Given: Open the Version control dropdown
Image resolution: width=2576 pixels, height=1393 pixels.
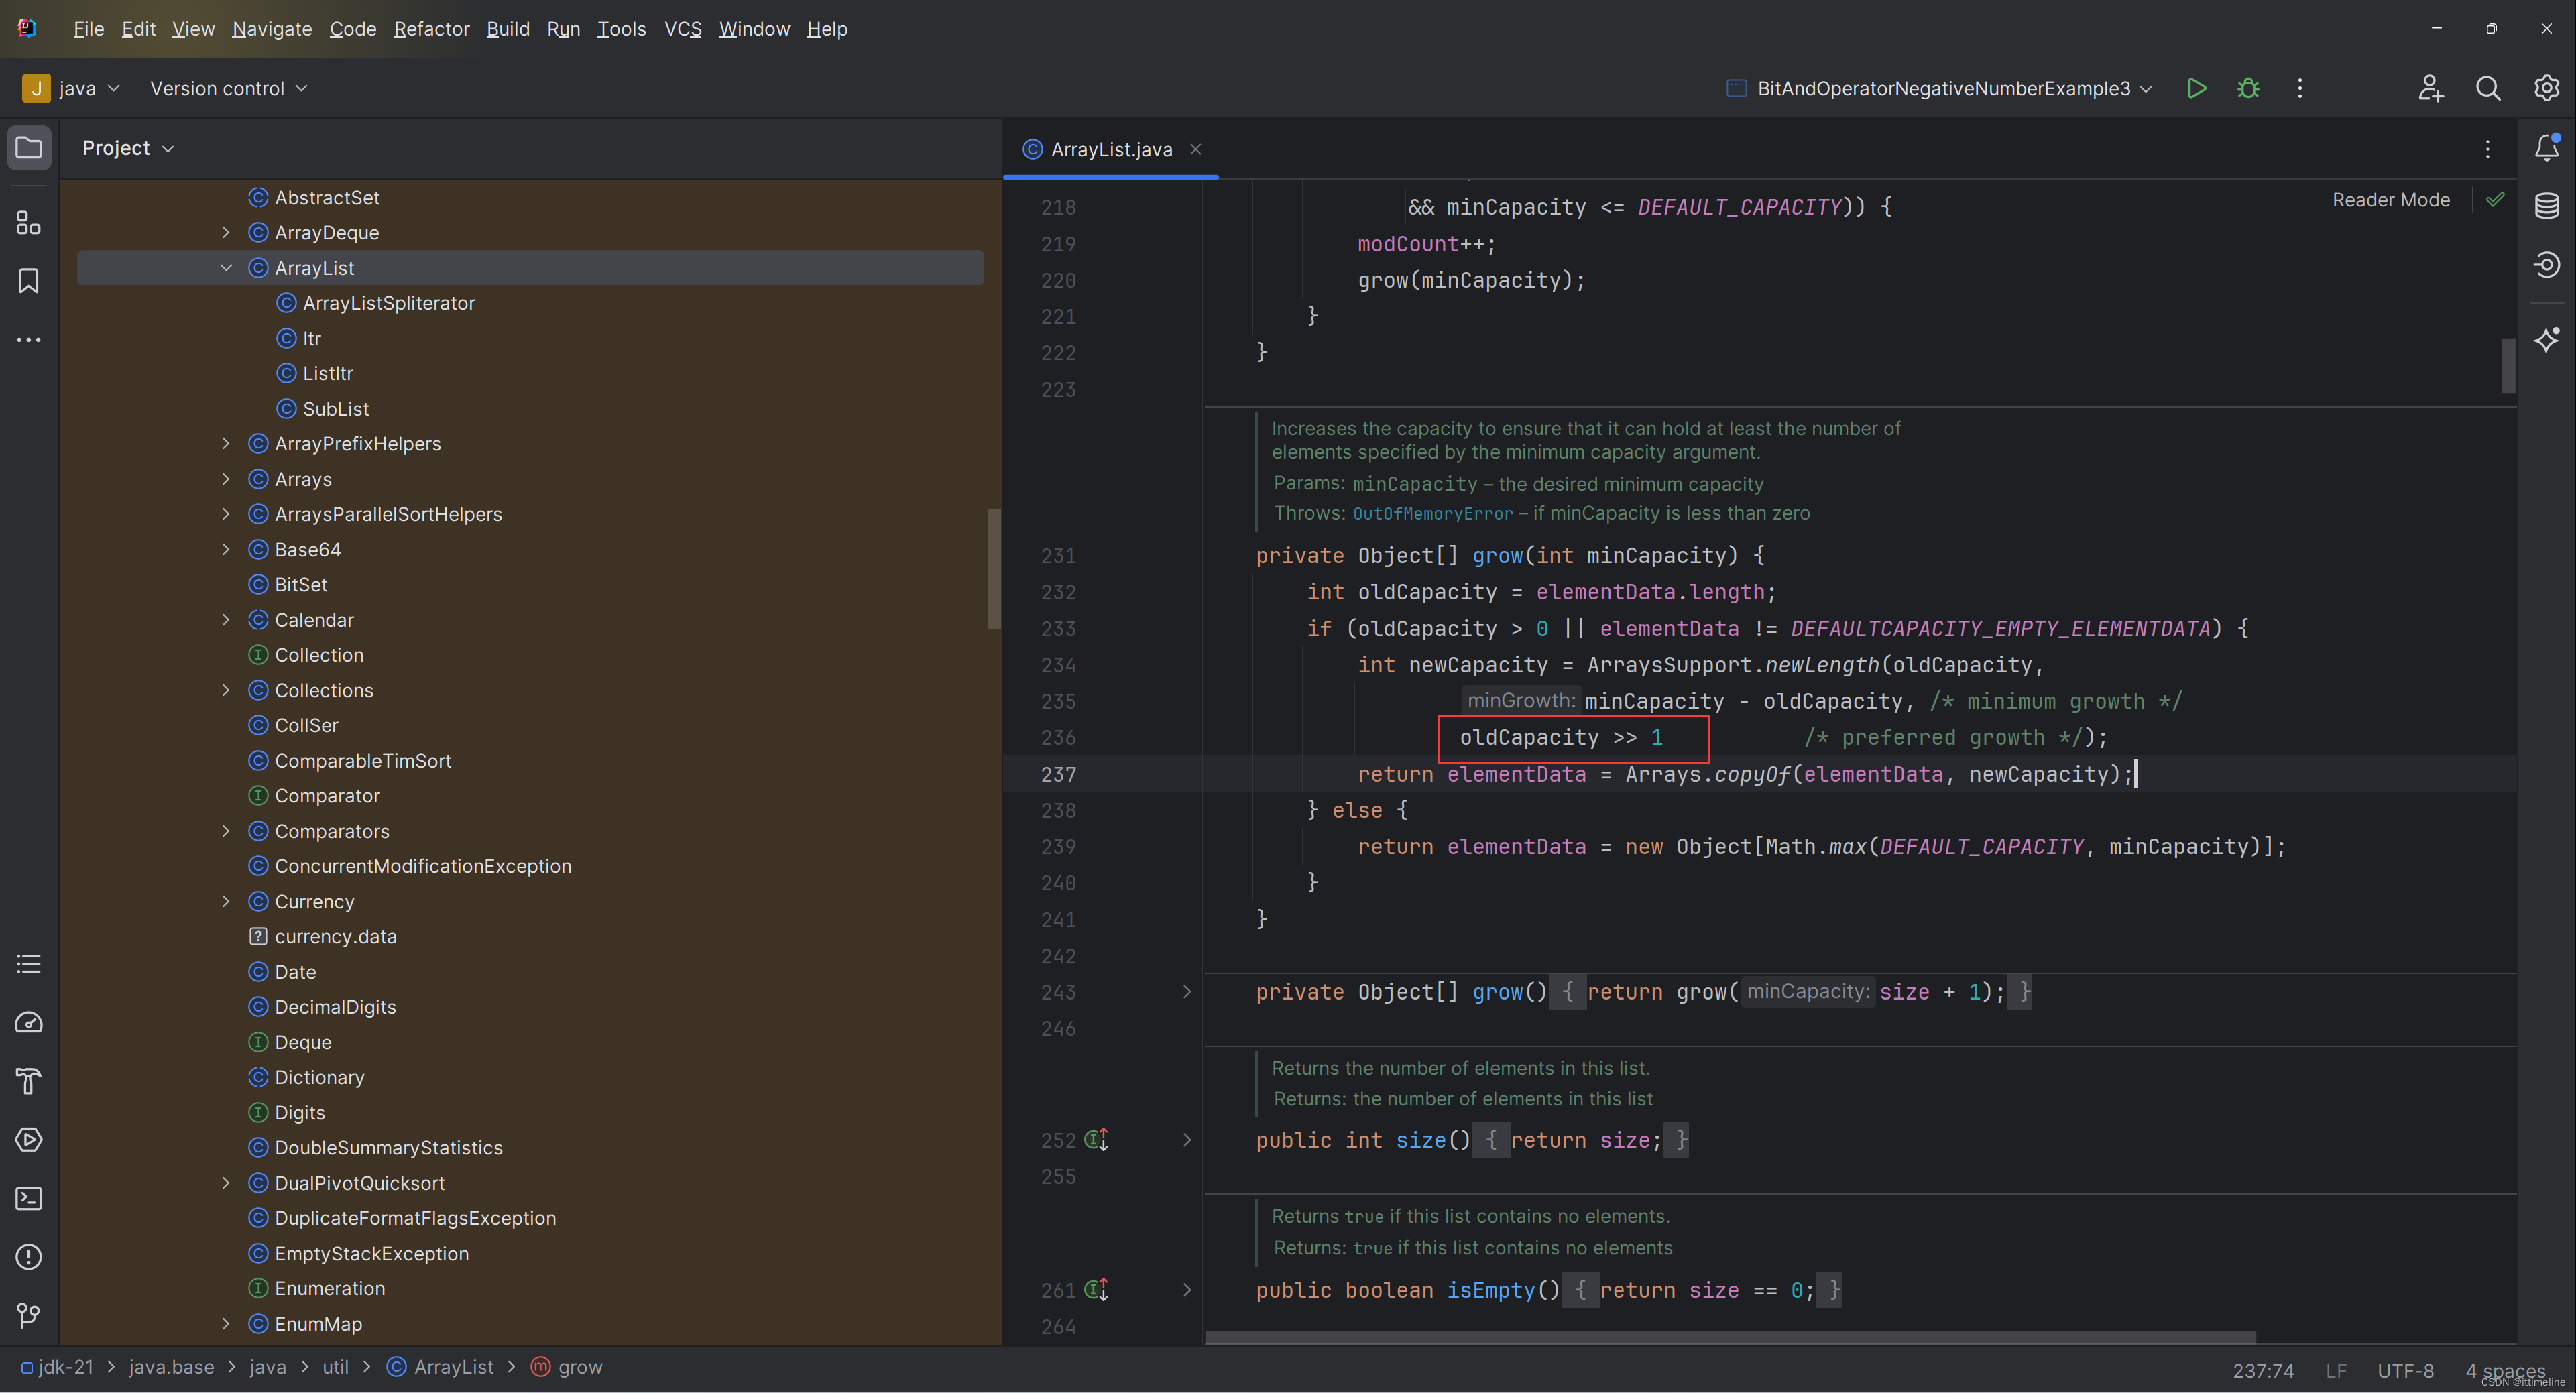Looking at the screenshot, I should coord(228,88).
